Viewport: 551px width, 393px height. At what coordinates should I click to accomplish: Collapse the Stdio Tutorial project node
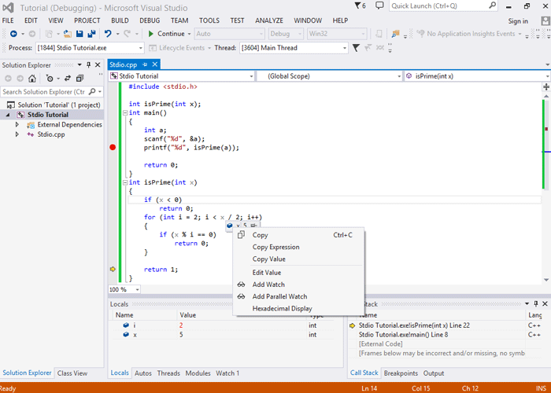(8, 115)
